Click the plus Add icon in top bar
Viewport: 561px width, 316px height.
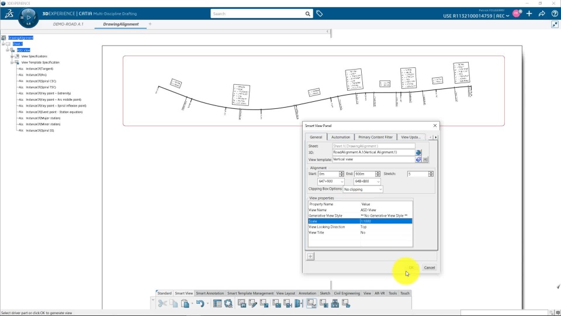529,13
